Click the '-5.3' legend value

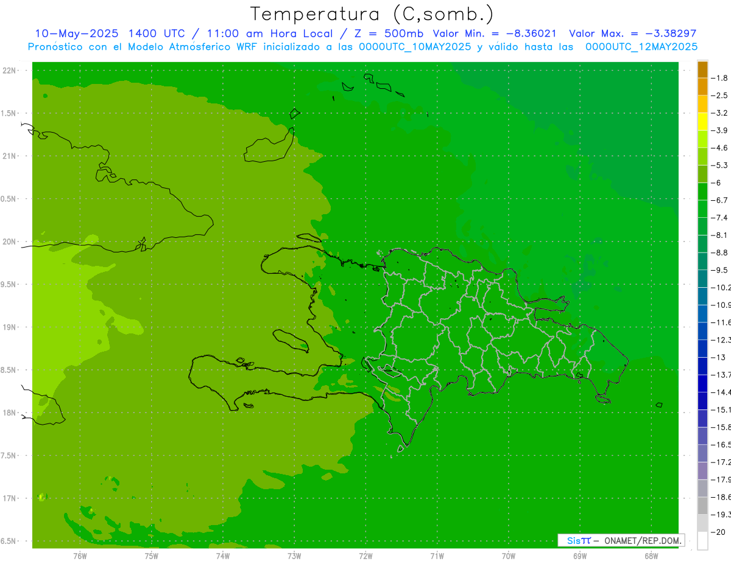(x=721, y=165)
